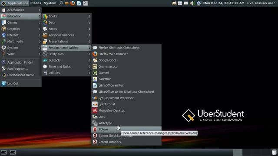Click the highlighted workspace in bottom panel
The width and height of the screenshot is (278, 156).
tap(238, 152)
